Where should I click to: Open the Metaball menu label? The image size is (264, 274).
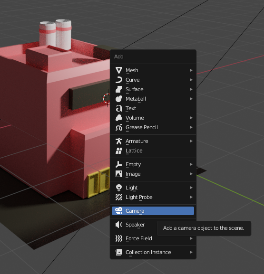pos(136,99)
